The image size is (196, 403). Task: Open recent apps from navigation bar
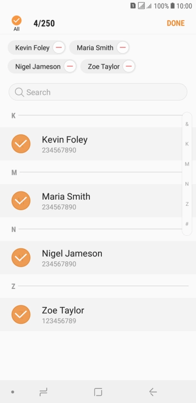[x=43, y=392]
